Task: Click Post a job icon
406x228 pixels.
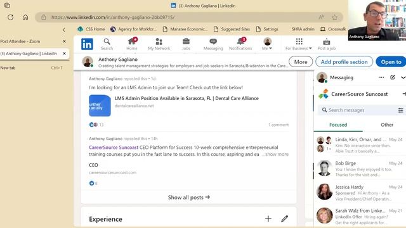Action: click(x=327, y=44)
